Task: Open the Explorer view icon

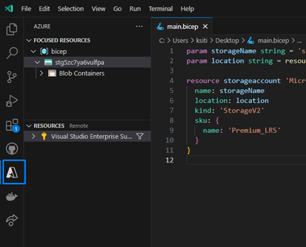Action: click(x=11, y=29)
